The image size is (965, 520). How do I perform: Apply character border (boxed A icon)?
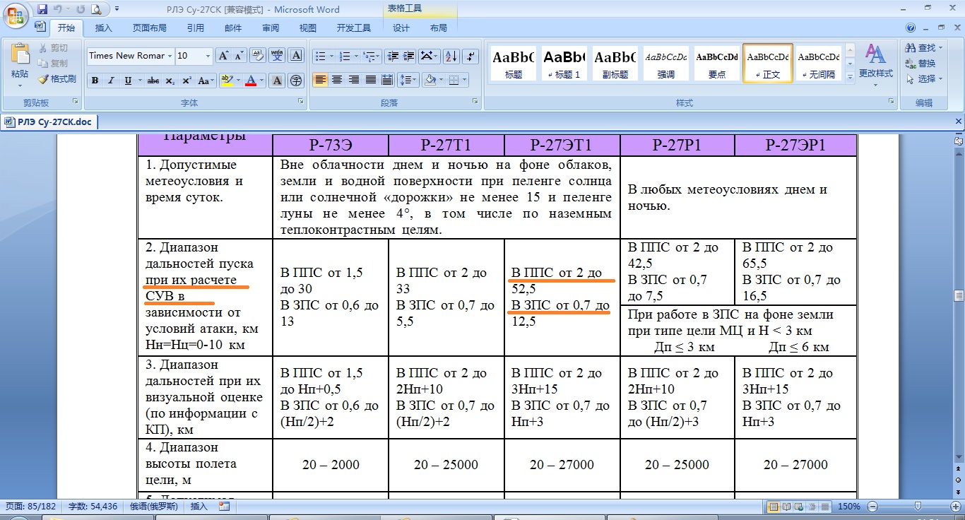[x=296, y=56]
